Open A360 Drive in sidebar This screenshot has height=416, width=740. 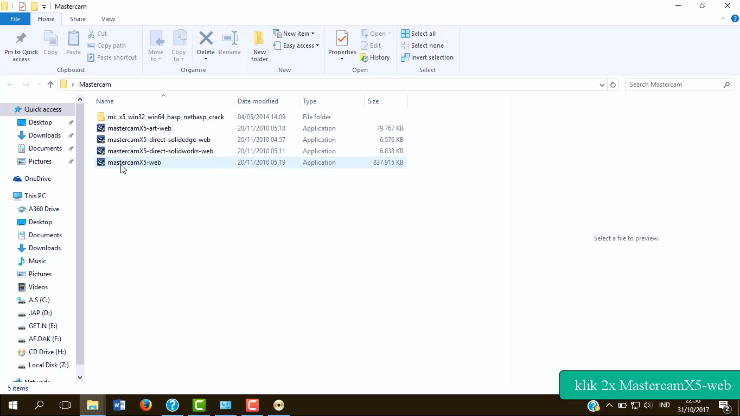tap(44, 209)
